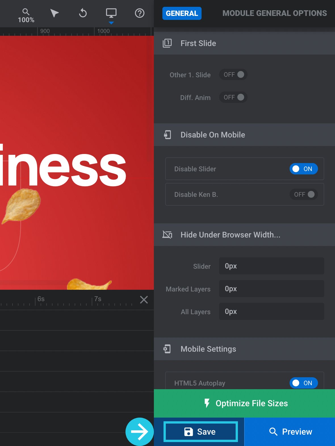Enable the Disable Ken B. switch
The height and width of the screenshot is (446, 335).
tap(303, 194)
